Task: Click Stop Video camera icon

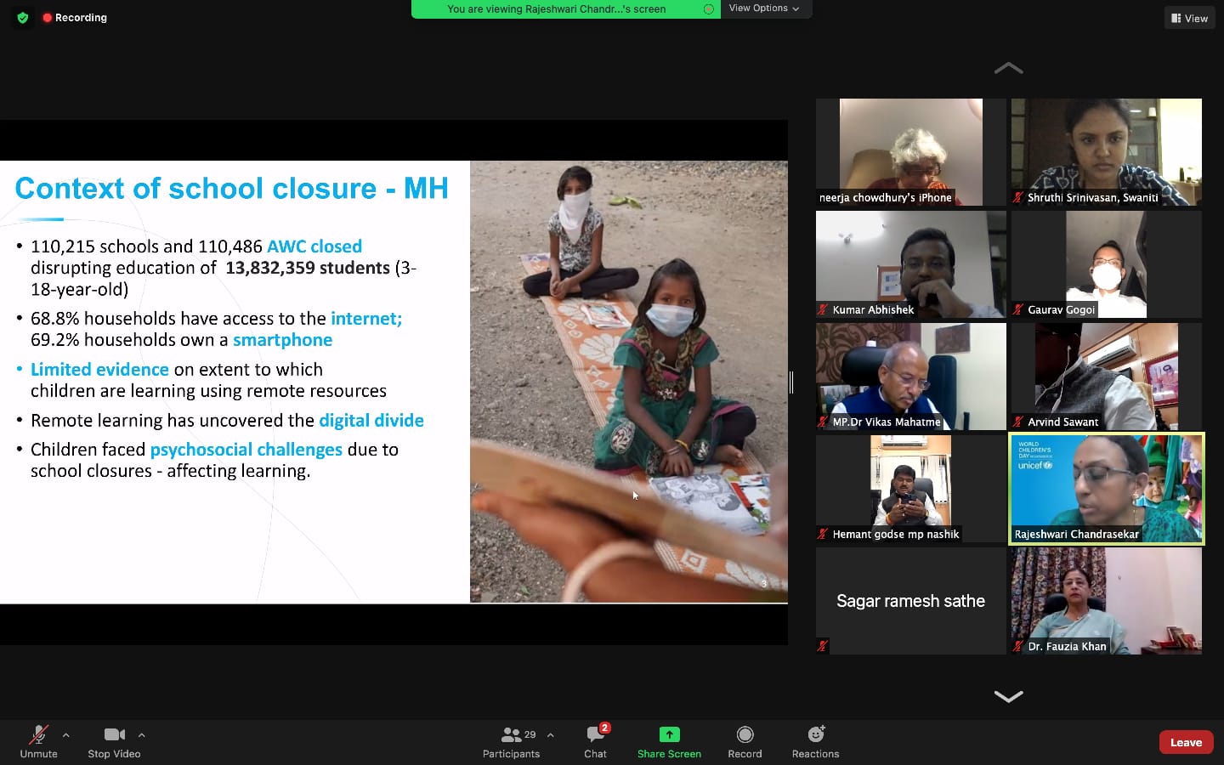Action: (115, 734)
